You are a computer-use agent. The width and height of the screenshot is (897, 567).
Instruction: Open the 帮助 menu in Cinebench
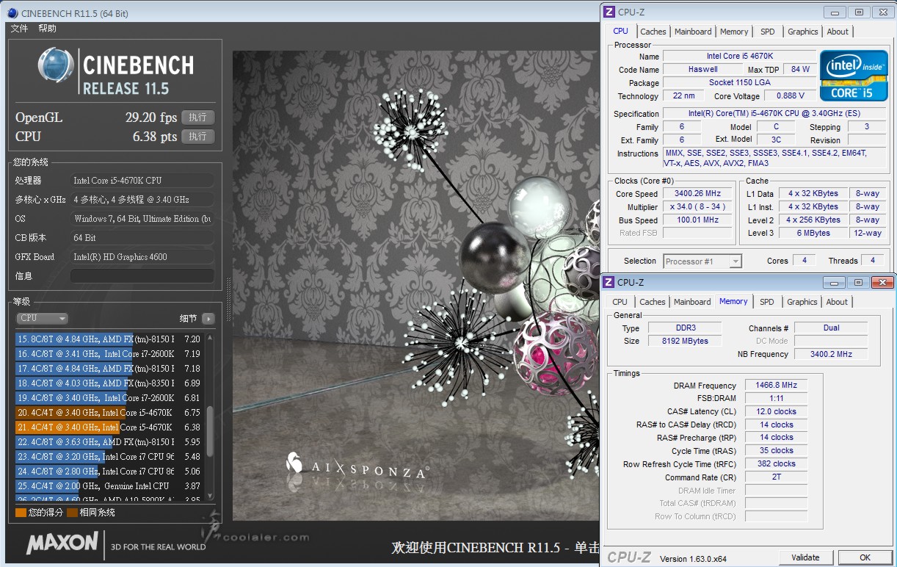pyautogui.click(x=47, y=29)
